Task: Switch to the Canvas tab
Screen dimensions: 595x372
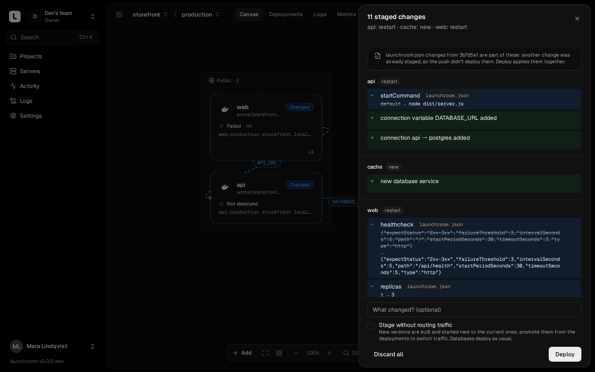Action: click(x=249, y=14)
